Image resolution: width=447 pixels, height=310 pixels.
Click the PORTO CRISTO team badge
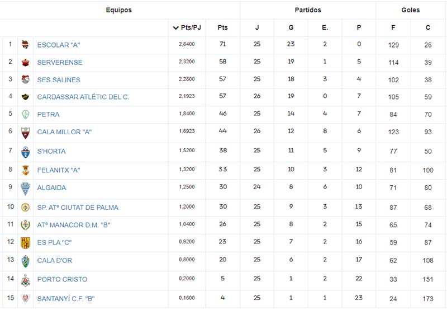[x=25, y=280]
